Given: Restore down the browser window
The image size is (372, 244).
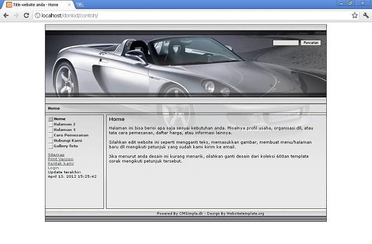Looking at the screenshot, I should coord(350,3).
